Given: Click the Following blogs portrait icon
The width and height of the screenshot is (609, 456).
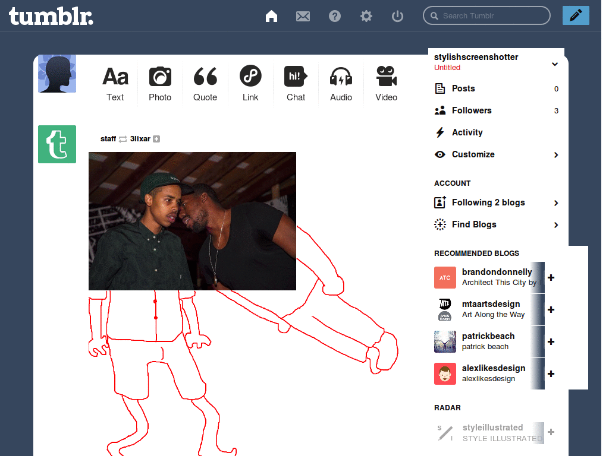Looking at the screenshot, I should coord(440,202).
